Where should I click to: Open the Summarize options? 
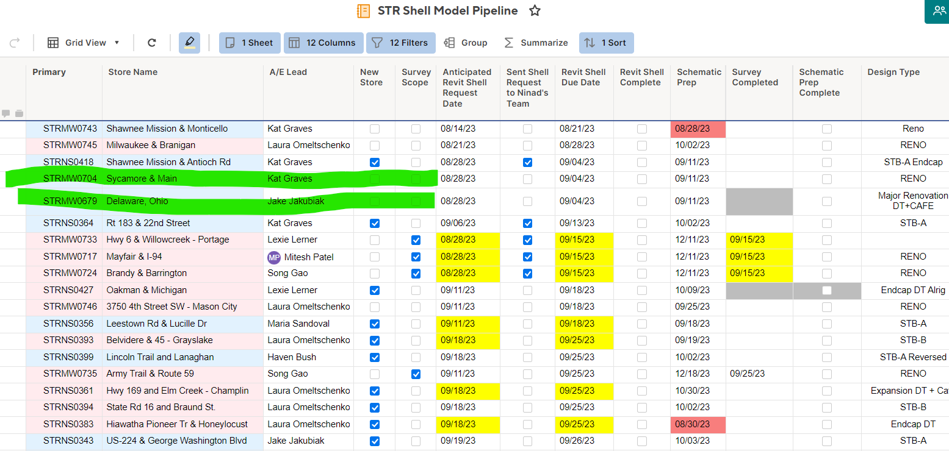pyautogui.click(x=536, y=43)
